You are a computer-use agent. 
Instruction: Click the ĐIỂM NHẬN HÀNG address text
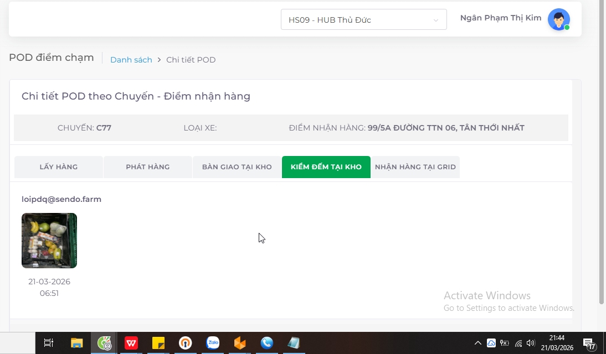click(407, 128)
